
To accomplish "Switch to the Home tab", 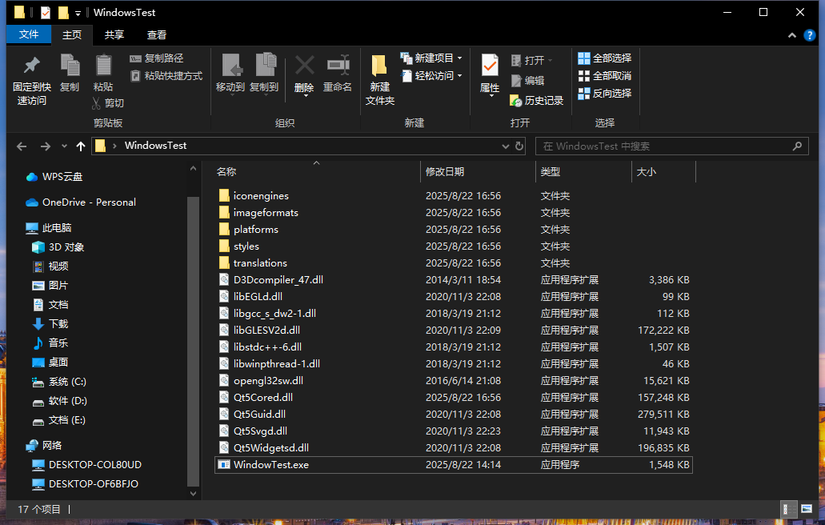I will (71, 34).
